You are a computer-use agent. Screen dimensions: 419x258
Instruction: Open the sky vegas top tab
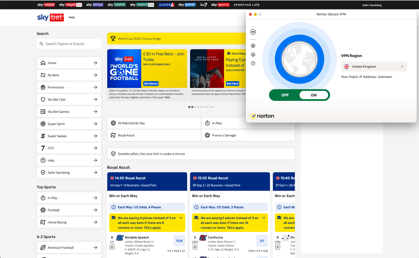click(x=46, y=4)
